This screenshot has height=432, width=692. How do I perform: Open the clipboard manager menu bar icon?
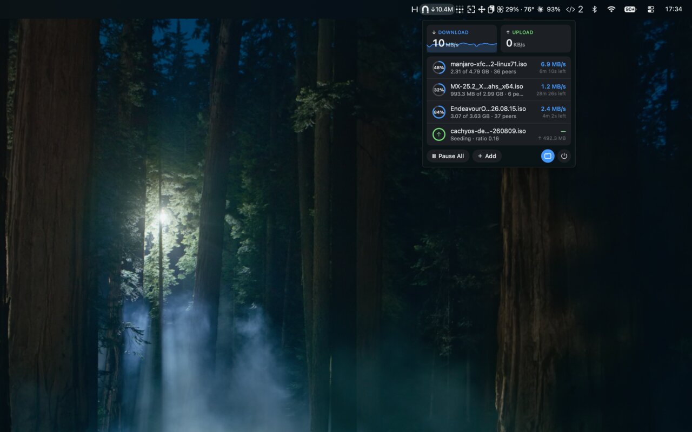click(491, 9)
